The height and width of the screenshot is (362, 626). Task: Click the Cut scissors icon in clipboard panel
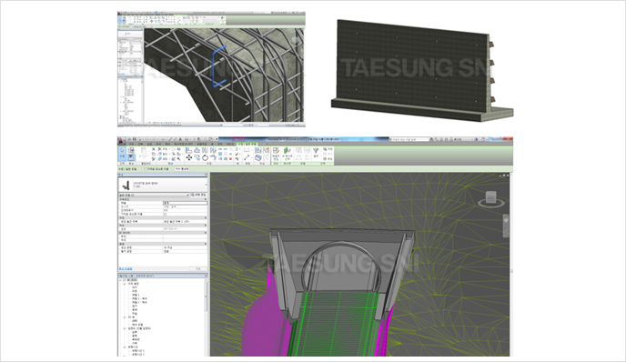click(x=154, y=149)
